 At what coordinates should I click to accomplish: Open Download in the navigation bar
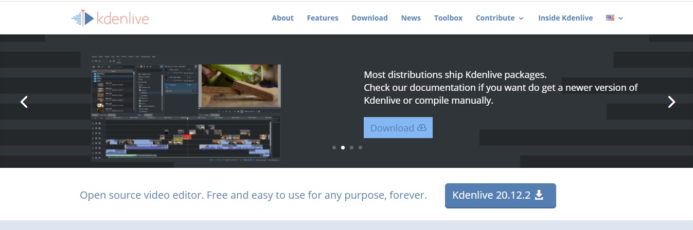tap(369, 18)
